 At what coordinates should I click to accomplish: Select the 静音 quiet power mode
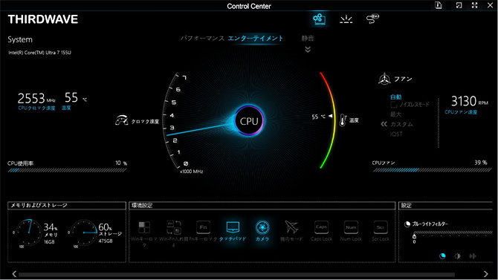pos(308,39)
